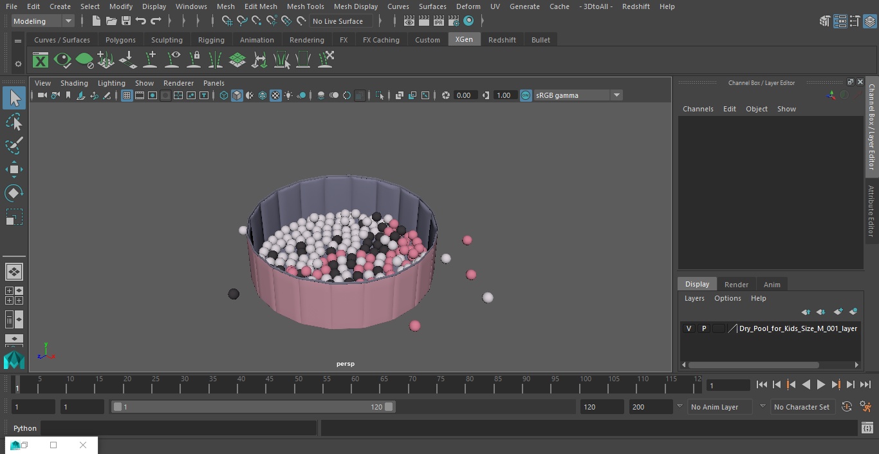Toggle playback P box of Dry_Pool layer
The height and width of the screenshot is (454, 879).
coord(703,328)
